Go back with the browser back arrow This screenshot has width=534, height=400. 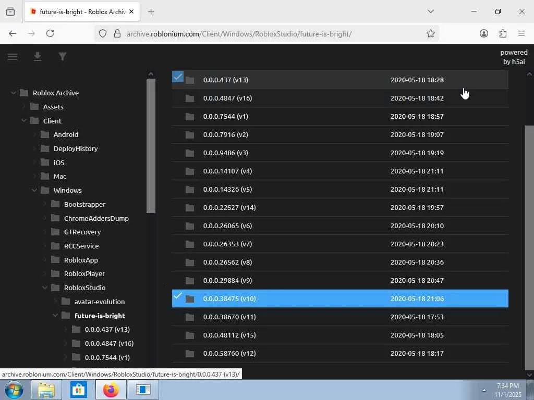(13, 33)
